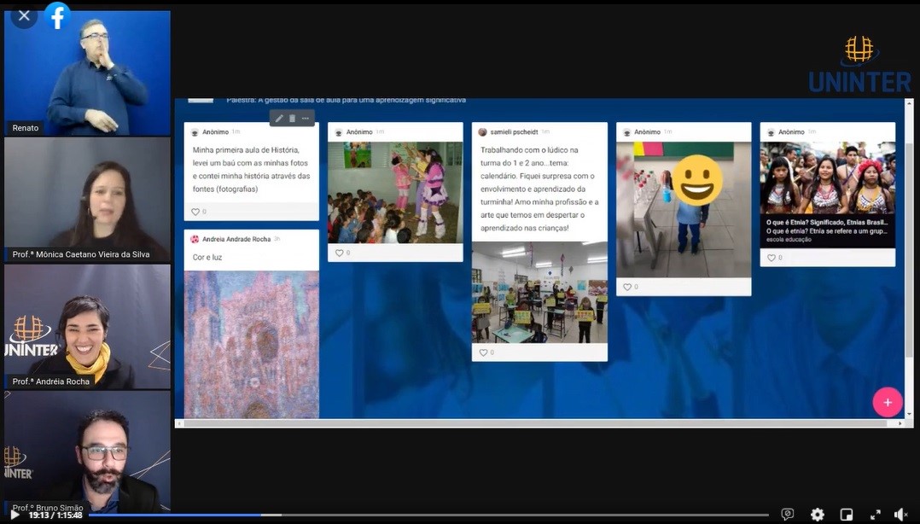This screenshot has height=524, width=920.
Task: Close the Facebook video viewer
Action: [x=24, y=15]
